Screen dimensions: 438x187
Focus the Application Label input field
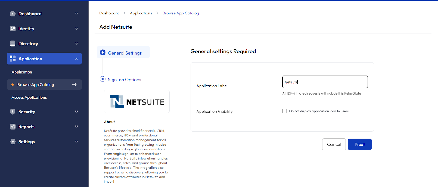(x=325, y=82)
